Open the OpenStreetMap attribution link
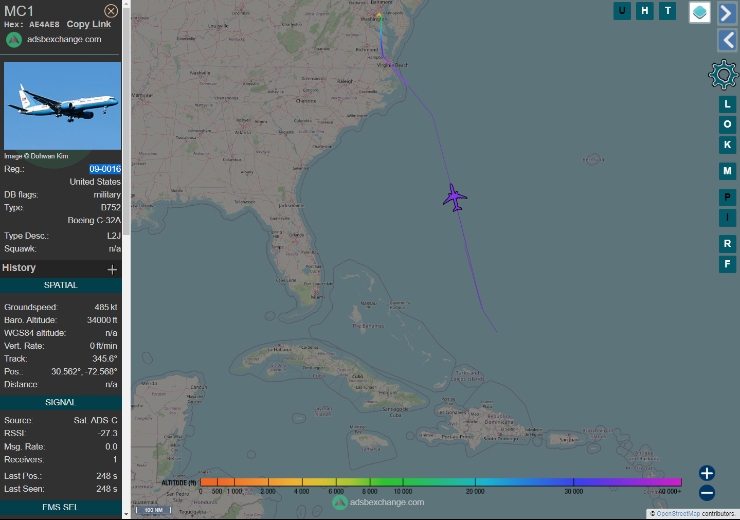 tap(678, 514)
